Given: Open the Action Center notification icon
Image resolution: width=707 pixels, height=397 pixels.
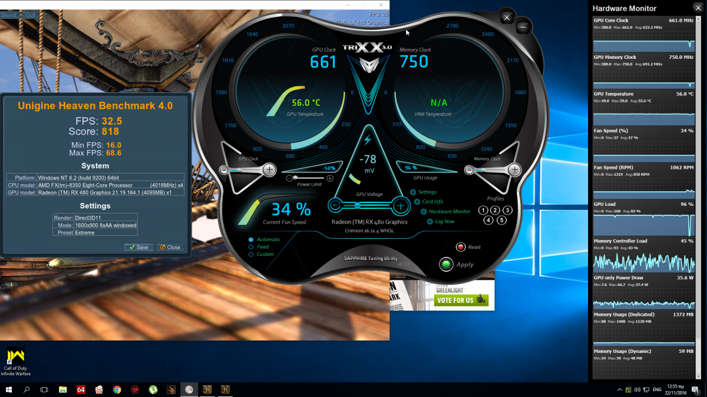Looking at the screenshot, I should 697,389.
